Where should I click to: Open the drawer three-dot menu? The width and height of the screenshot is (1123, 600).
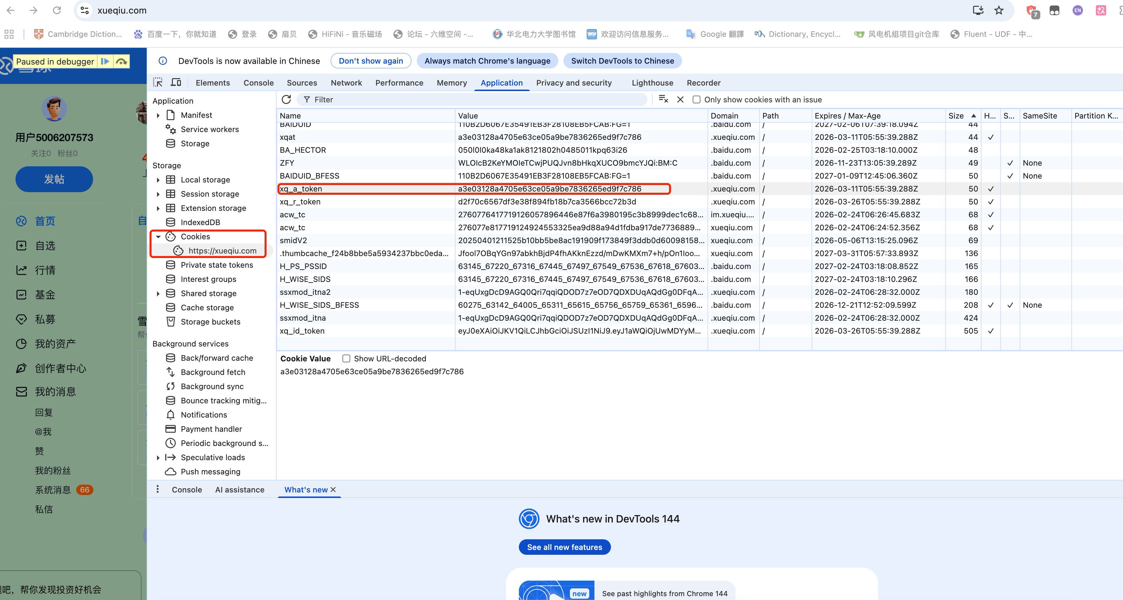tap(157, 489)
